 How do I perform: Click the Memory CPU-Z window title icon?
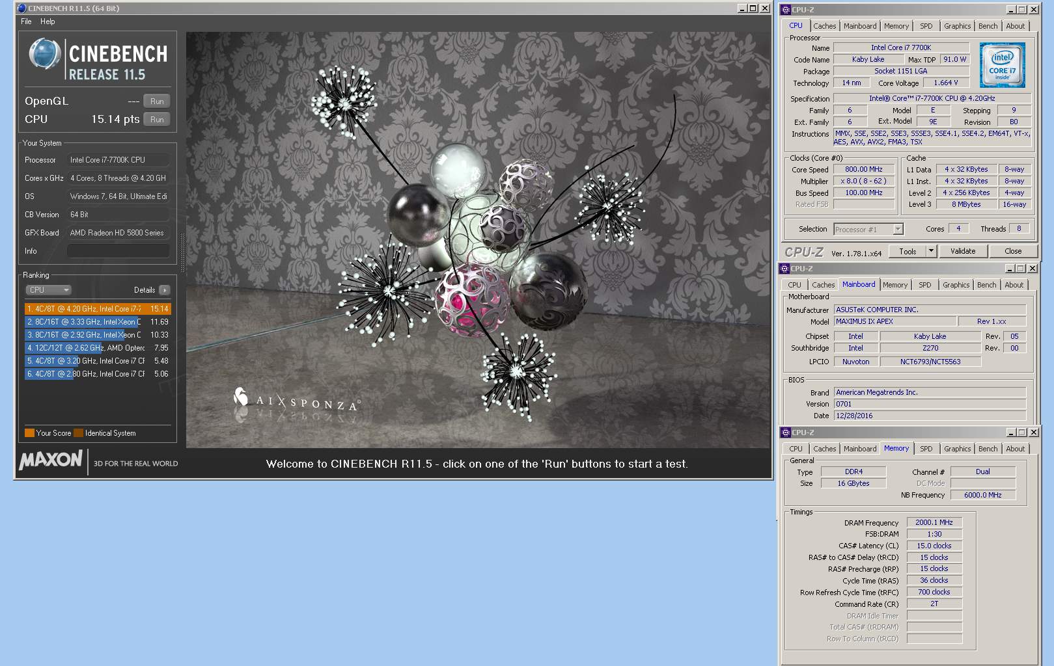pos(786,433)
